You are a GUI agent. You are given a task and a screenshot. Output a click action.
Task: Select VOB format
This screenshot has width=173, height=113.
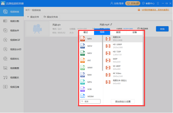[x=91, y=89]
